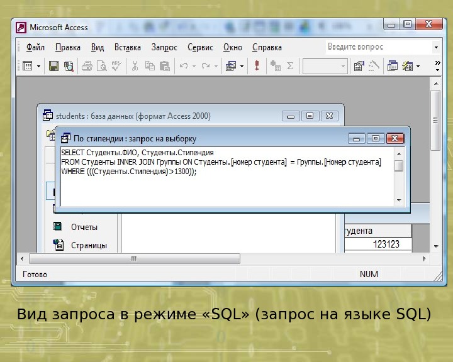The height and width of the screenshot is (362, 453).
Task: Open the Query Type dropdown arrow
Action: [242, 67]
